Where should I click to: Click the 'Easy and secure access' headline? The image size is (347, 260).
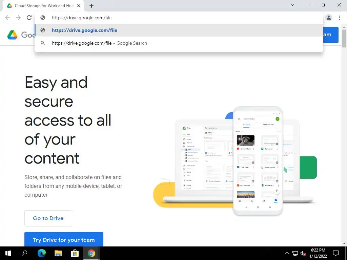pyautogui.click(x=68, y=120)
